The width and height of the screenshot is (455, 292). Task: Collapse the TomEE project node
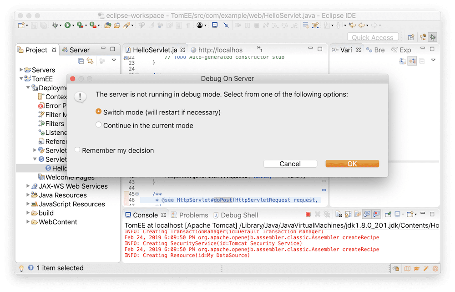pyautogui.click(x=21, y=78)
